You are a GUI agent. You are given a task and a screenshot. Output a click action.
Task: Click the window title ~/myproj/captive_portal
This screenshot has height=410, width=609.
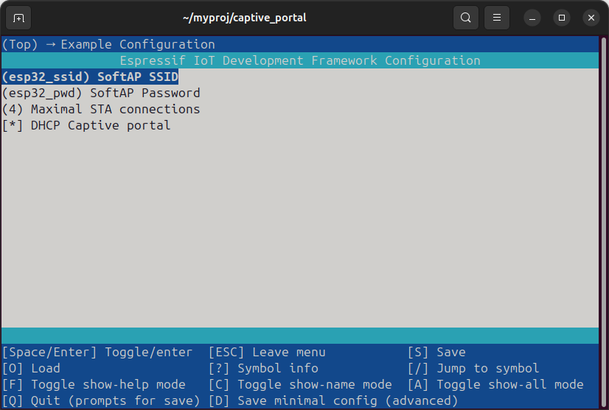click(245, 18)
